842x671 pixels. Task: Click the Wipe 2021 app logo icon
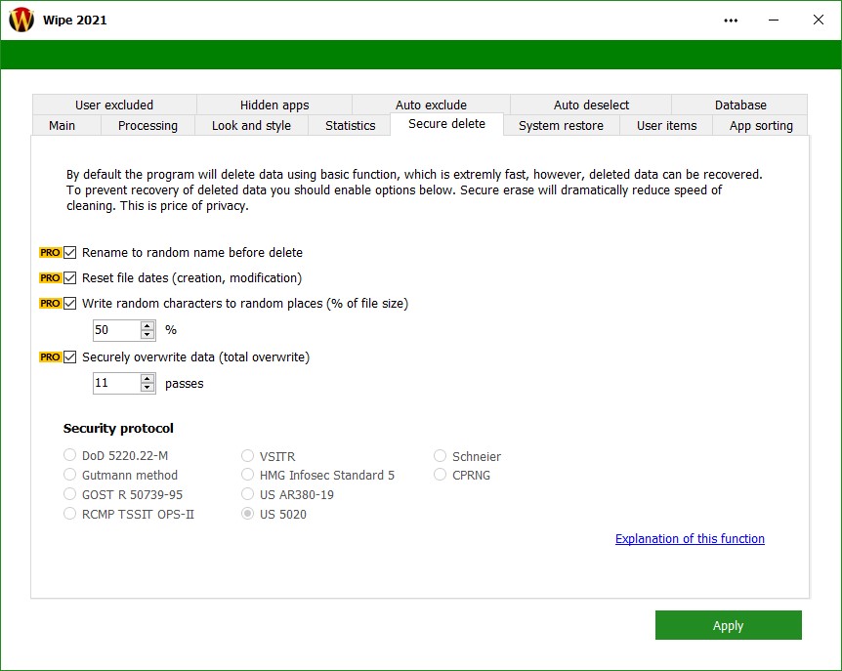click(21, 20)
